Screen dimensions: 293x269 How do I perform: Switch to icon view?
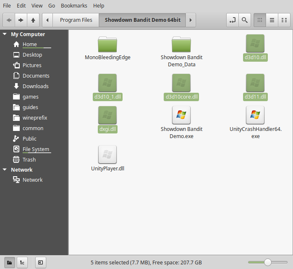click(x=260, y=20)
